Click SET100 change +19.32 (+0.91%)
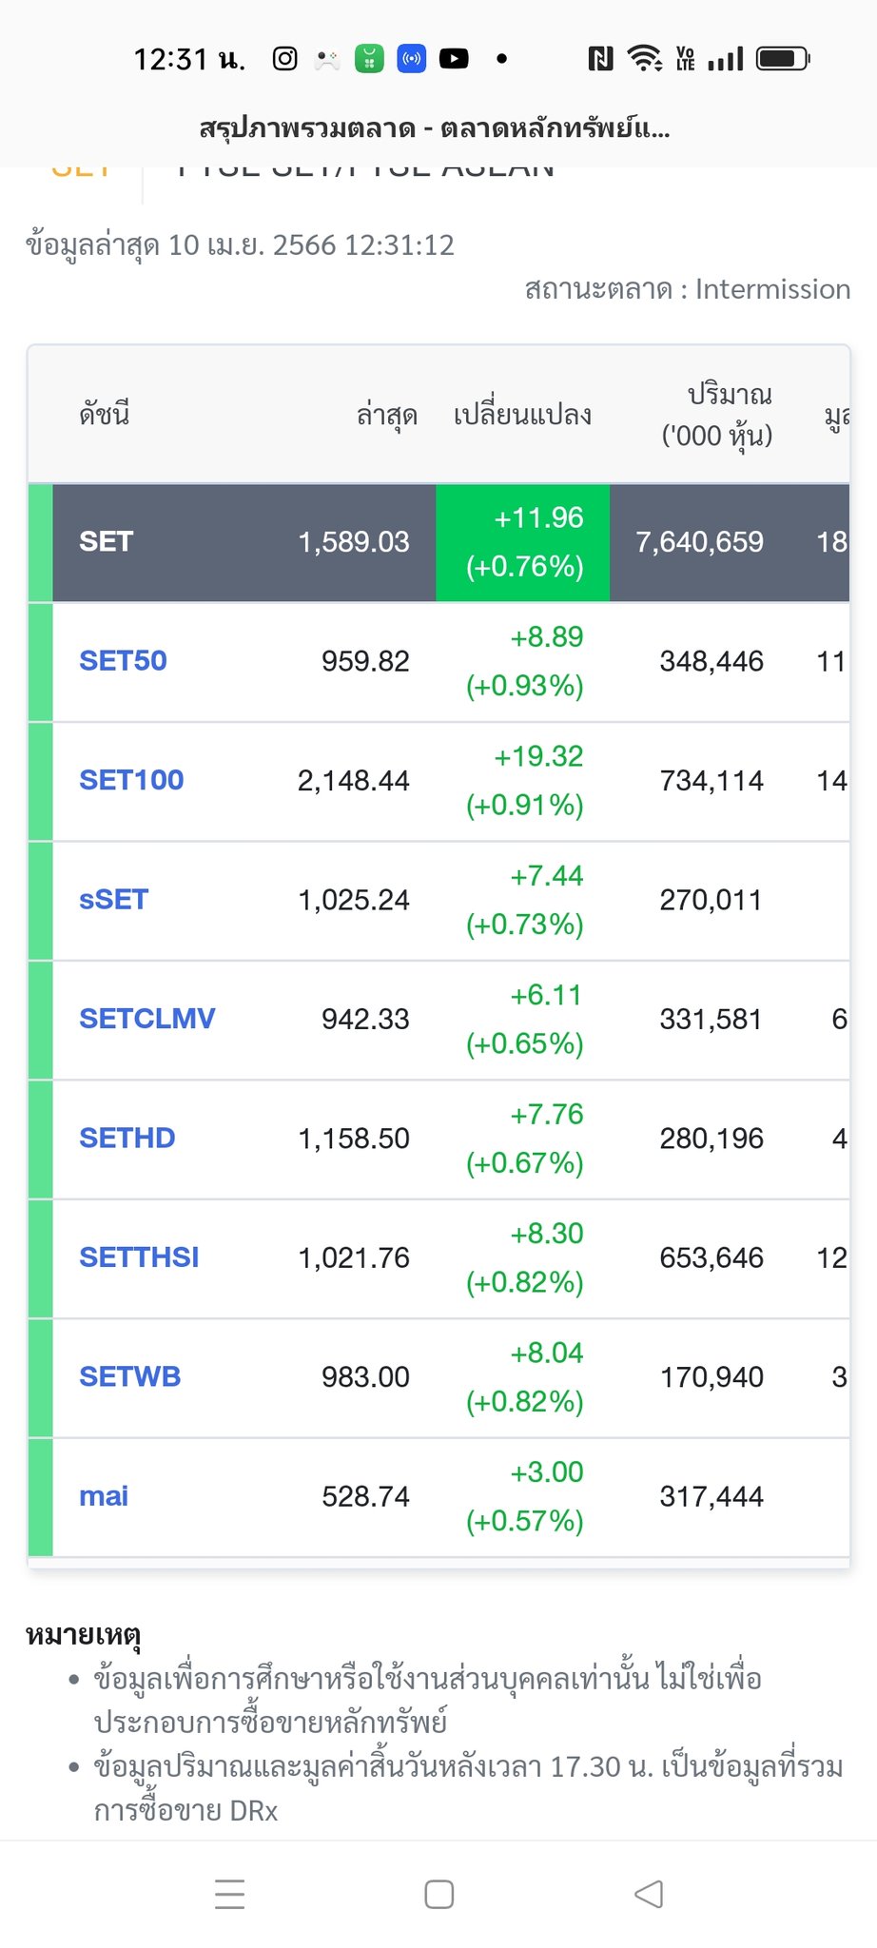The width and height of the screenshot is (877, 1948). (524, 780)
